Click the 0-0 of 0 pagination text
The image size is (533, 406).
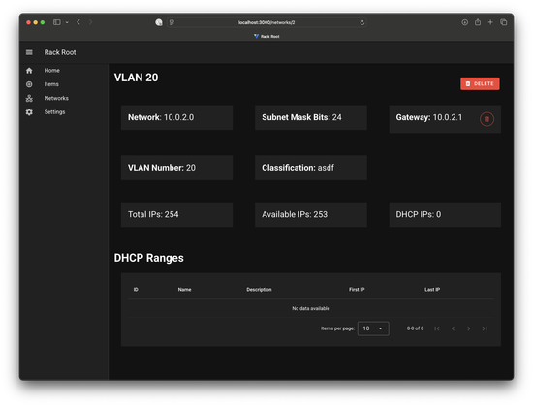[415, 328]
